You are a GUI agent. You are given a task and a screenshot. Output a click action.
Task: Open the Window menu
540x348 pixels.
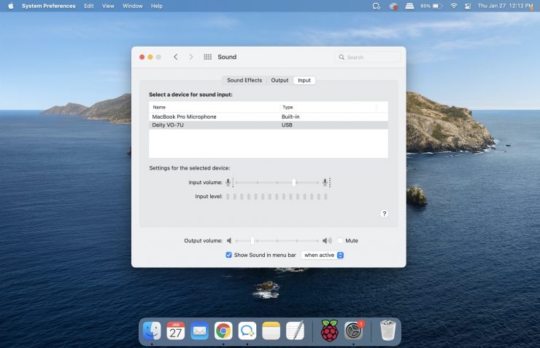pyautogui.click(x=132, y=6)
